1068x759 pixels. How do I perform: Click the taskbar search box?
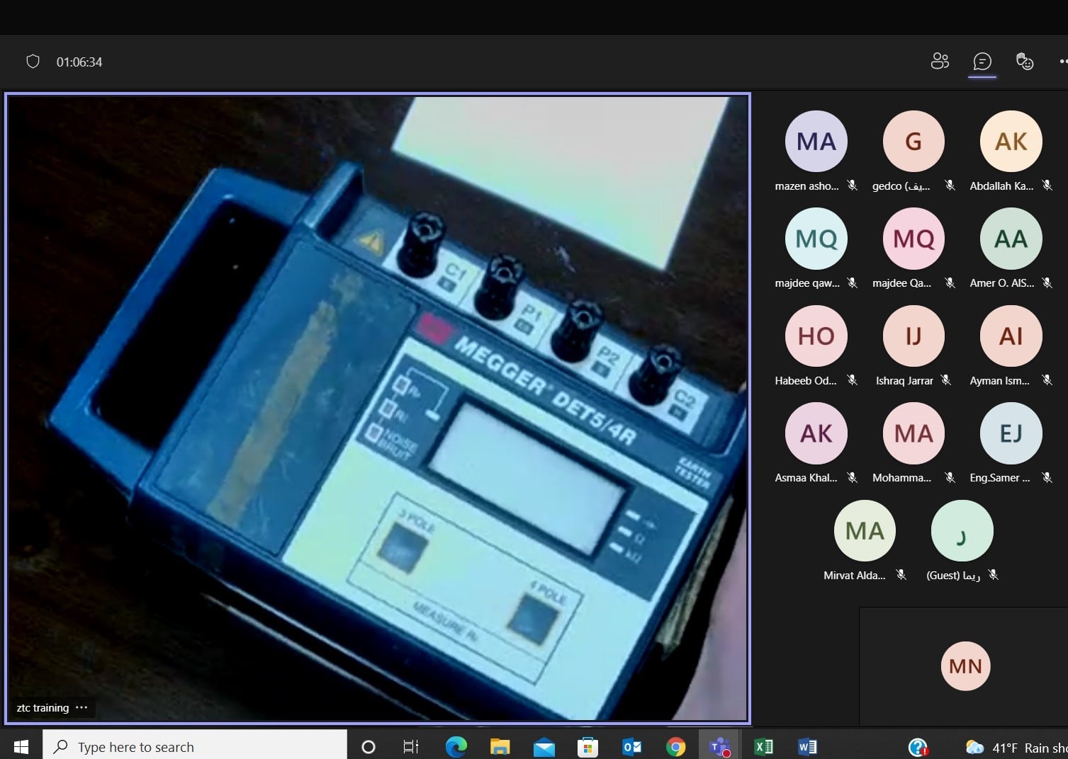[195, 746]
